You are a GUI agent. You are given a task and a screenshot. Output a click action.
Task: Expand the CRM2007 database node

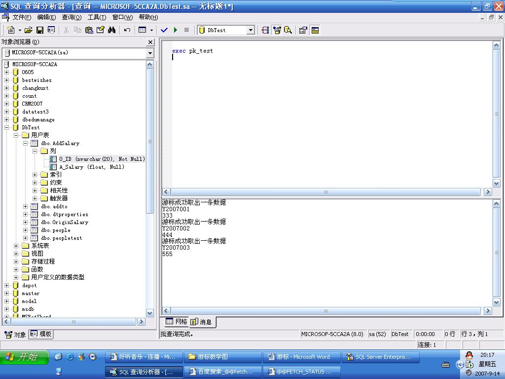[x=7, y=104]
